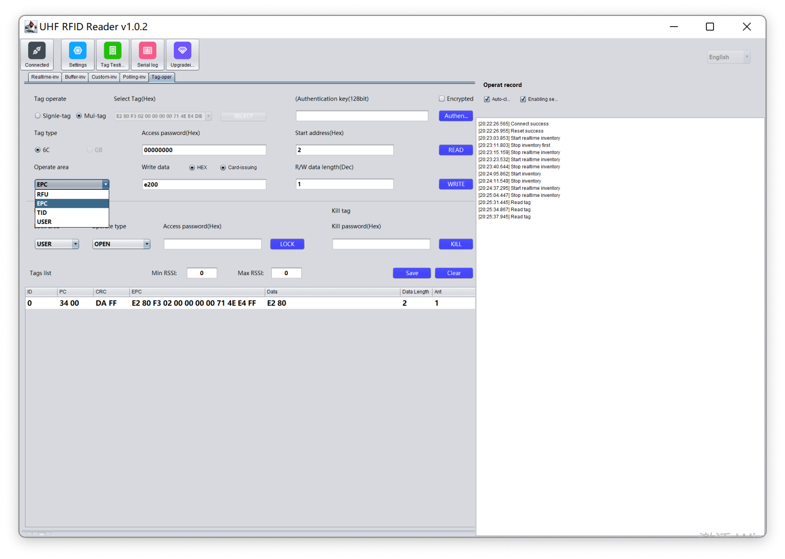Click the Connected toolbar icon
Viewport: 785px width, 559px height.
click(36, 54)
